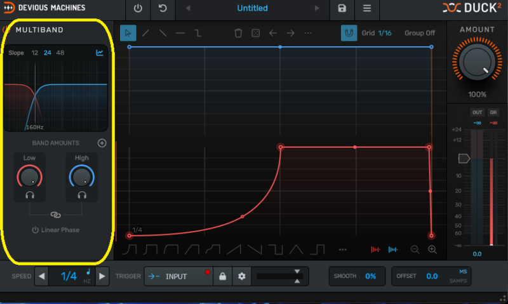508x304 pixels.
Task: Select the pointer tool in curve toolbar
Action: pyautogui.click(x=129, y=33)
